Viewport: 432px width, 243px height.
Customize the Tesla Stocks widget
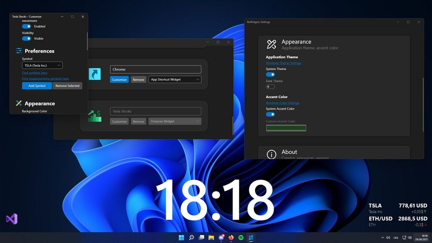point(119,122)
